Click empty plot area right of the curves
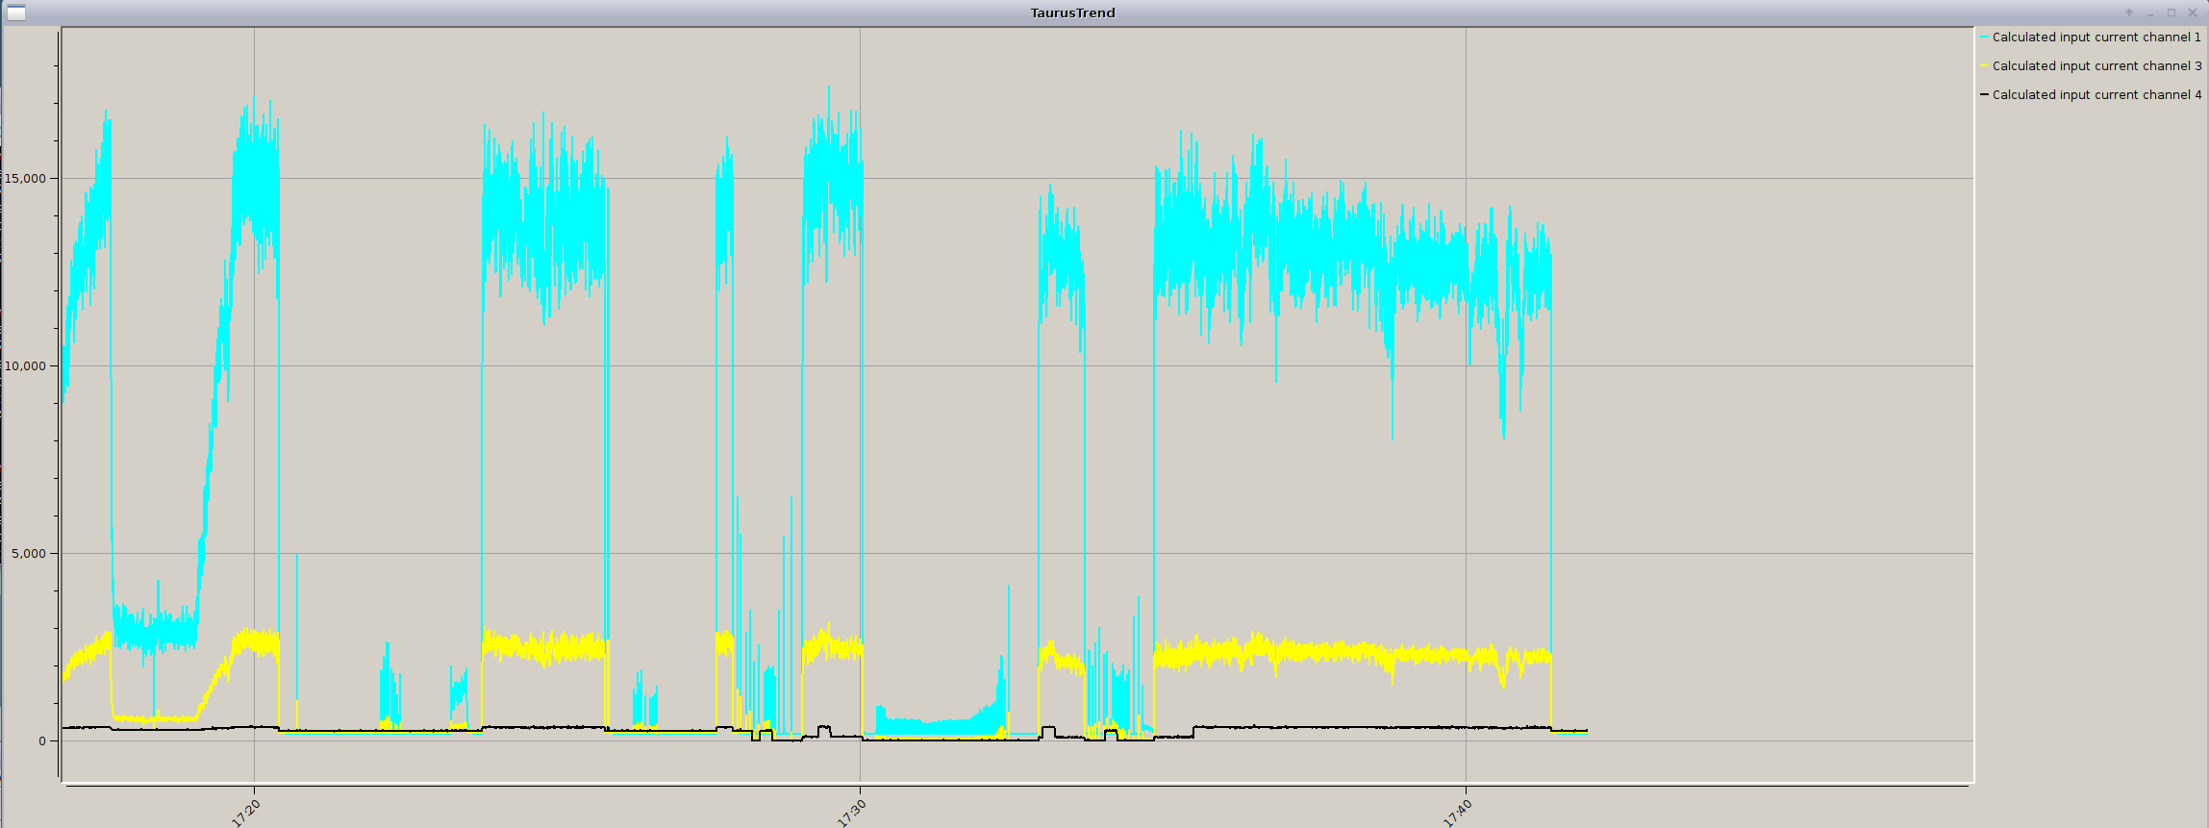Screen dimensions: 2209x828 [x=1779, y=433]
